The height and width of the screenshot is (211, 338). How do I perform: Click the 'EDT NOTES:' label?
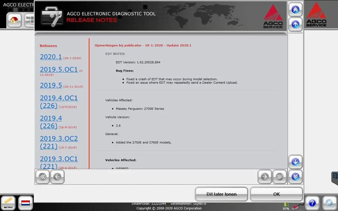(115, 54)
